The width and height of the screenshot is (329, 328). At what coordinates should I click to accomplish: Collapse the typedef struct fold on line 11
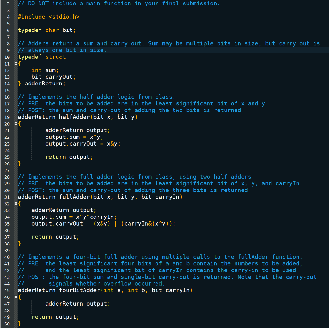[x=16, y=63]
